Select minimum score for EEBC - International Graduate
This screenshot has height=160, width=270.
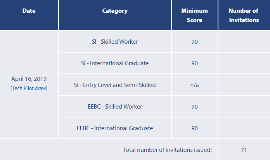(x=194, y=128)
